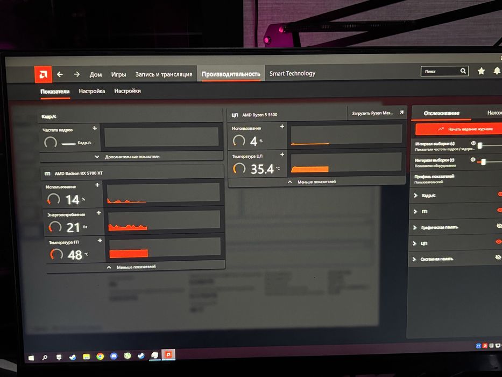The width and height of the screenshot is (502, 377).
Task: Select Показатели sub-tab
Action: (x=55, y=92)
